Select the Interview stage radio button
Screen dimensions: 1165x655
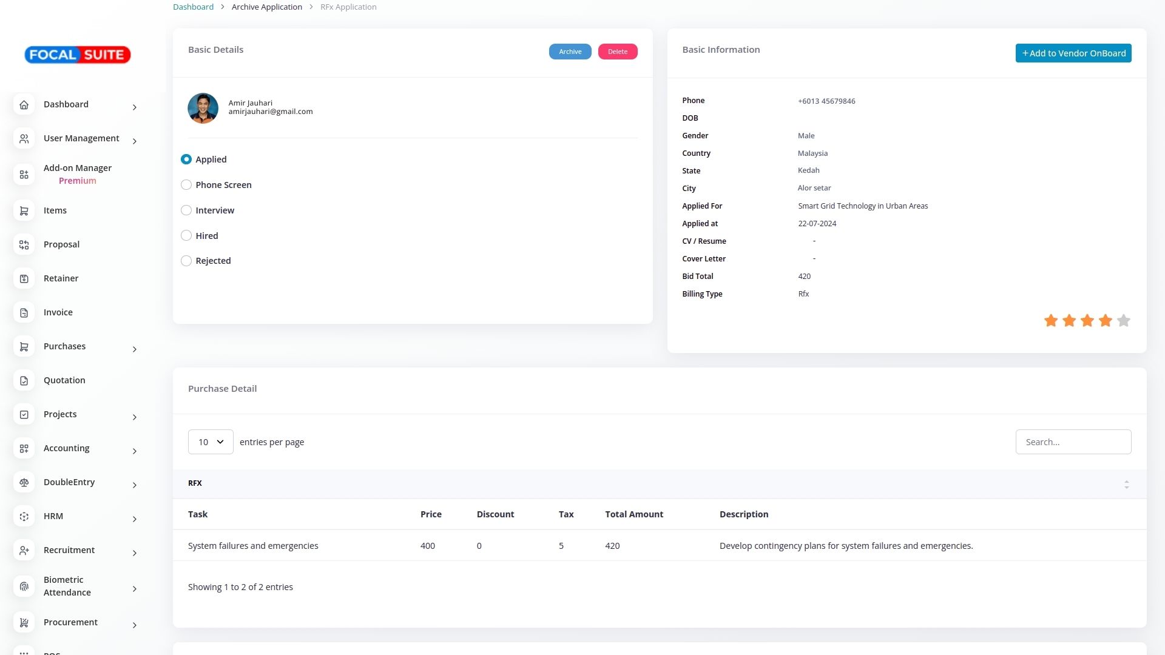tap(186, 210)
